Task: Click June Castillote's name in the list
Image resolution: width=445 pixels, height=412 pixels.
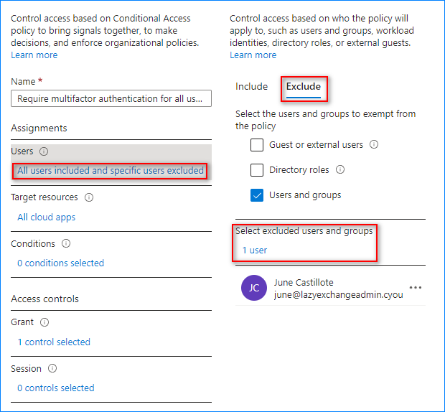Action: (304, 283)
